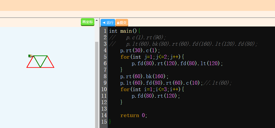This screenshot has width=275, height=128.
Task: Click line number 5 in the gutter
Action: click(105, 57)
